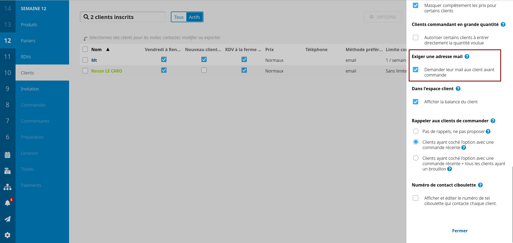Open the OPTIONS button menu
This screenshot has height=243, width=513.
click(383, 17)
